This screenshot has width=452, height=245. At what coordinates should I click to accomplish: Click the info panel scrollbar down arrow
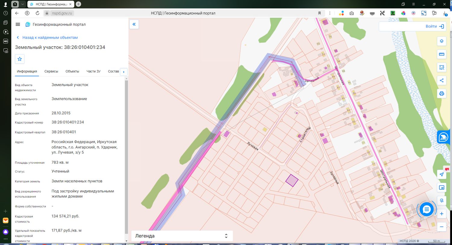[x=126, y=241]
